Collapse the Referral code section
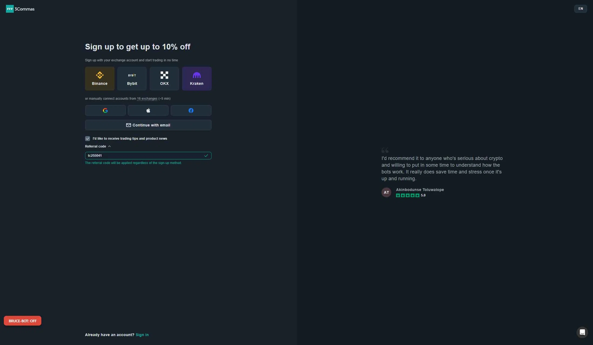Screen dimensions: 593x345 pos(109,146)
